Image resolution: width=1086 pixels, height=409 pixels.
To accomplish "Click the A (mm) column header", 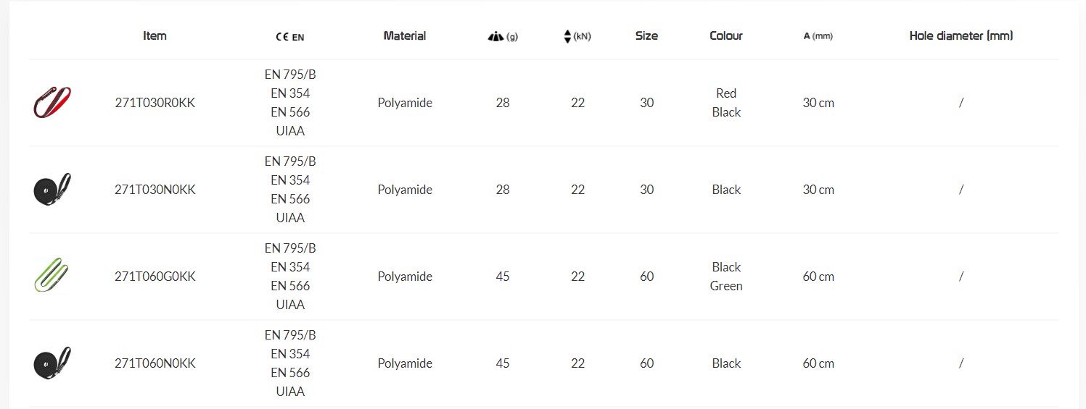I will pos(818,36).
